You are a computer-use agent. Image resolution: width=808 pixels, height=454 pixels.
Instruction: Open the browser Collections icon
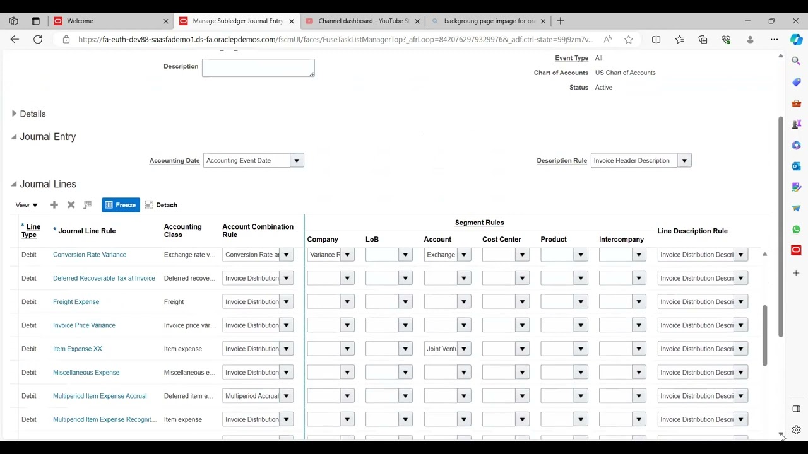pos(703,40)
